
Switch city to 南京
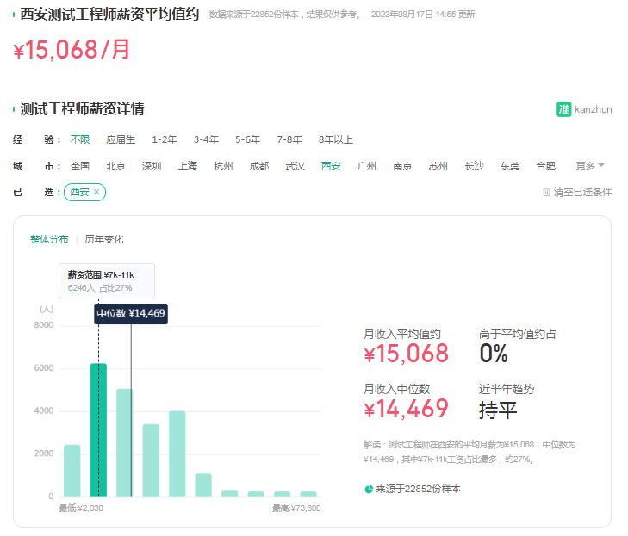point(402,165)
